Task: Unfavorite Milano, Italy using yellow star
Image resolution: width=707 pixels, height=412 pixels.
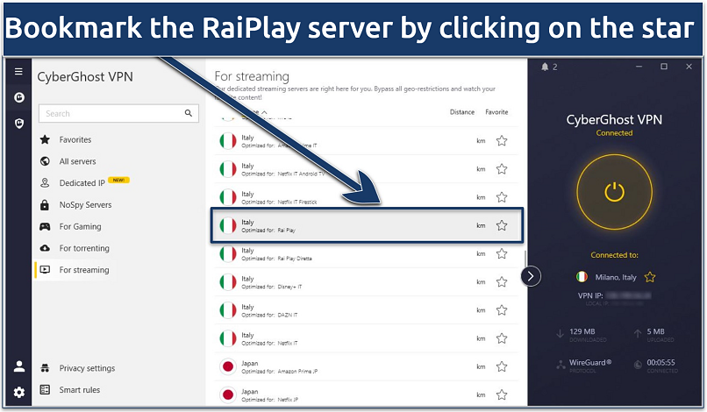Action: [650, 277]
